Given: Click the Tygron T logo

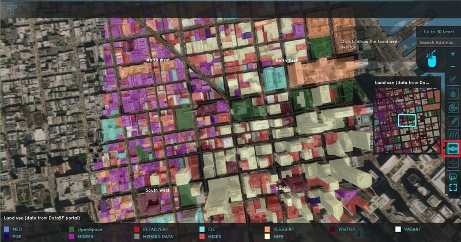Looking at the screenshot, I should (12, 10).
